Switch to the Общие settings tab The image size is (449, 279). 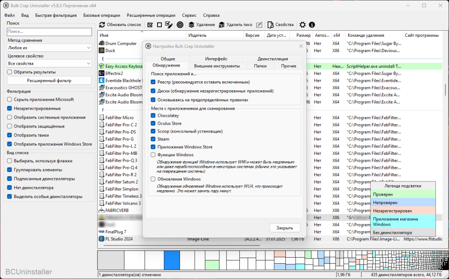point(167,59)
